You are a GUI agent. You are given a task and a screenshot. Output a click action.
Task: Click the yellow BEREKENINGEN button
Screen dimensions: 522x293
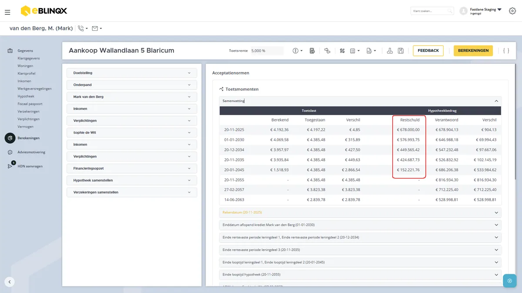[473, 51]
